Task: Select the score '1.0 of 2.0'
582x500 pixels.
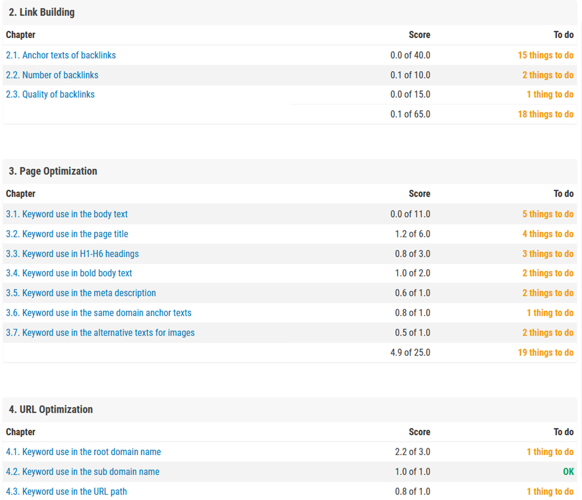Action: (x=412, y=273)
